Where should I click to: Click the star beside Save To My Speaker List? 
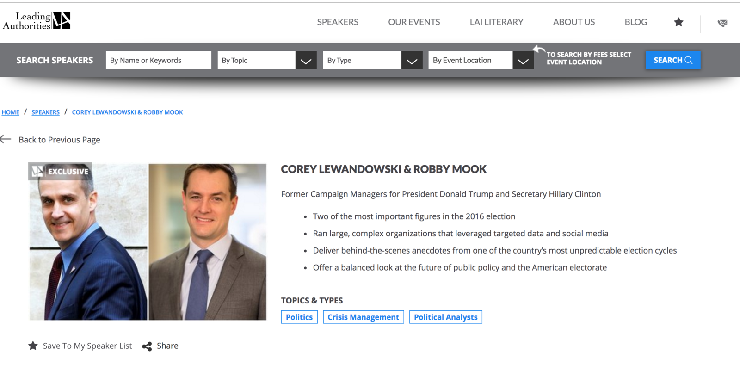click(33, 346)
